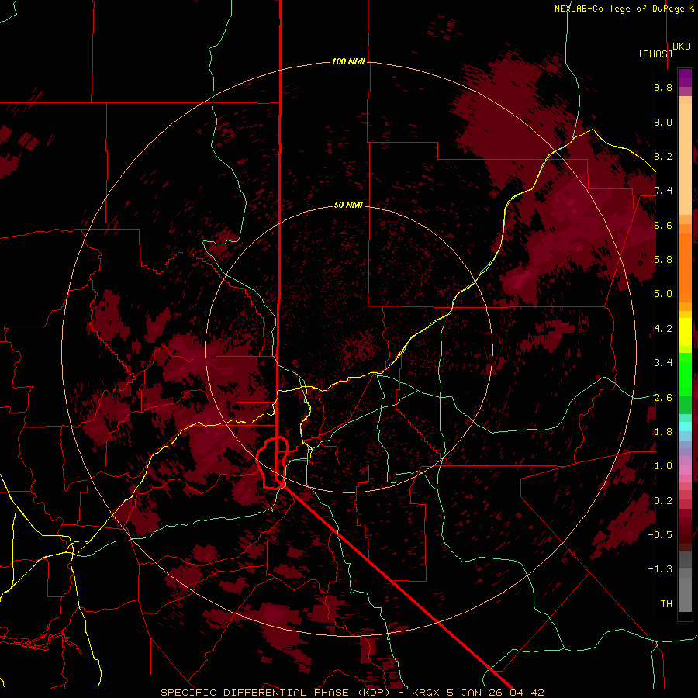Click the 6.6 value on color scale
This screenshot has height=698, width=698.
click(663, 225)
